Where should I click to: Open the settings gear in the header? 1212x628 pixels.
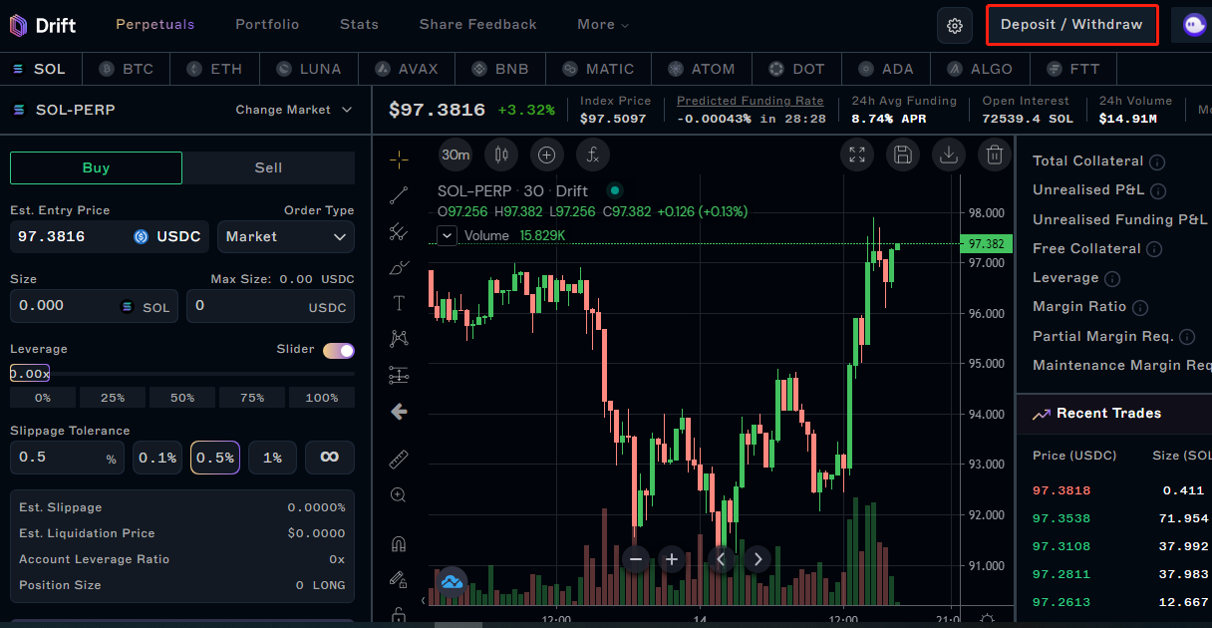(955, 25)
